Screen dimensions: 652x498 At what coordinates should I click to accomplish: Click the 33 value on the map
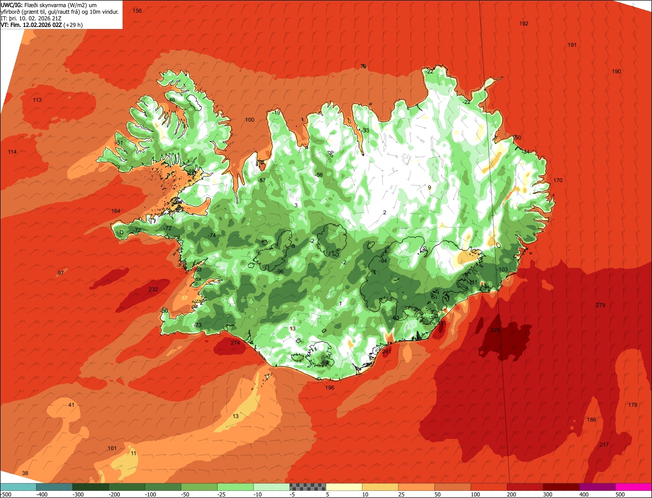click(366, 130)
